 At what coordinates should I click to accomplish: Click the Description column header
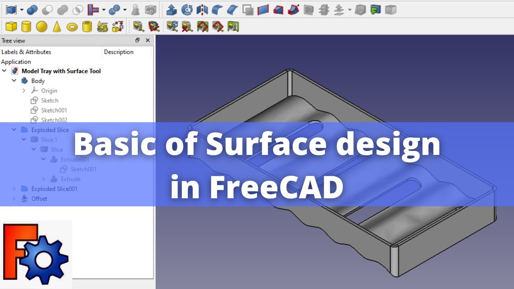tap(118, 52)
